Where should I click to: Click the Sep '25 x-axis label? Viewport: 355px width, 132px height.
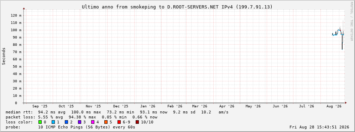40,106
